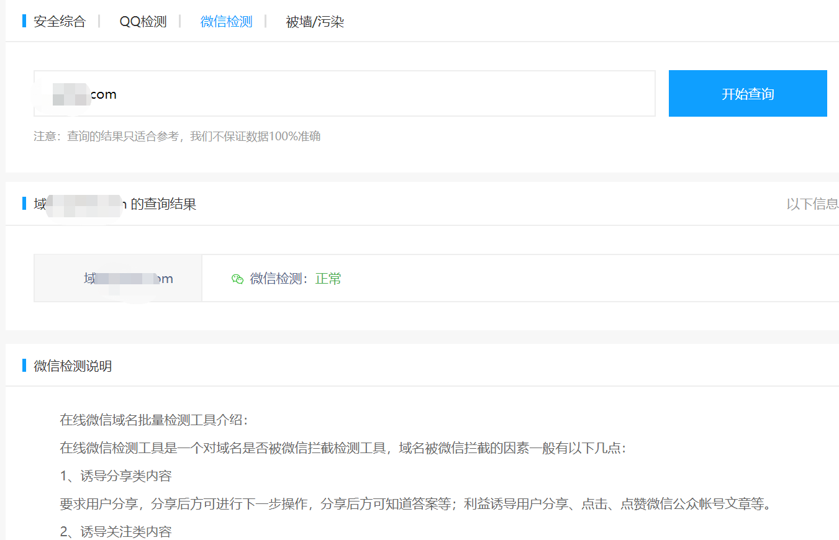Viewport: 839px width, 540px height.
Task: Click the WeChat detection icon beside 微信检测
Action: 237,279
